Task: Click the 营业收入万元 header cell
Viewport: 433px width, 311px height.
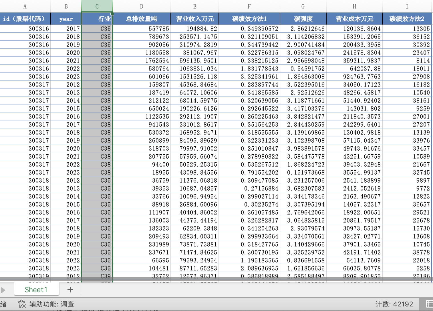Action: [x=195, y=19]
